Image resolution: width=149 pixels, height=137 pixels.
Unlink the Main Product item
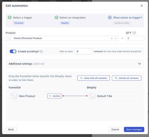coord(54,96)
